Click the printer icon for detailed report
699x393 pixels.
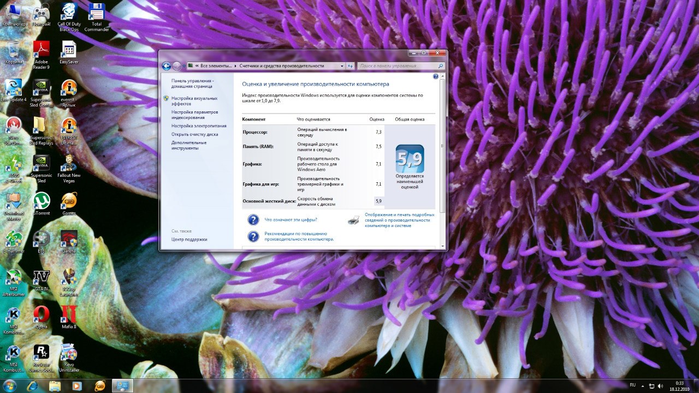coord(354,220)
